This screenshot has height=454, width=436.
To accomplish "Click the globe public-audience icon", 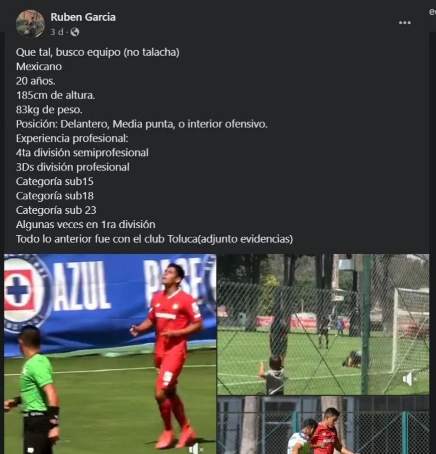I will point(75,32).
